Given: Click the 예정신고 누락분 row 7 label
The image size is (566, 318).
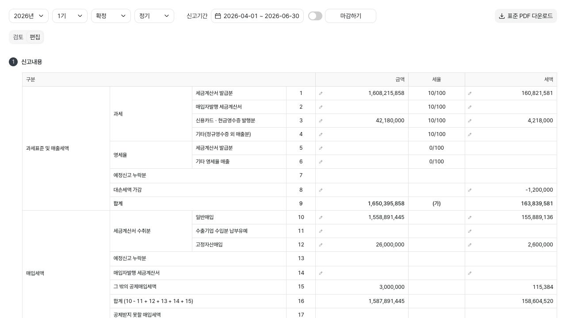Looking at the screenshot, I should [130, 175].
